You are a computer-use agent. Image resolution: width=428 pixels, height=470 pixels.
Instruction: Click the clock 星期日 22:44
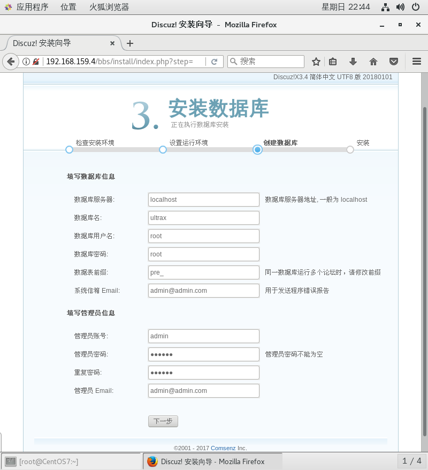[x=346, y=7]
